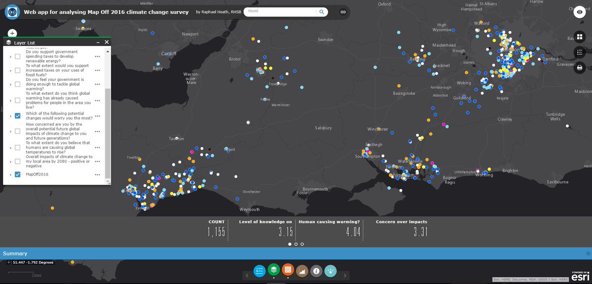Click the COUNT 1,155 summary value
This screenshot has width=592, height=284.
coord(216,232)
